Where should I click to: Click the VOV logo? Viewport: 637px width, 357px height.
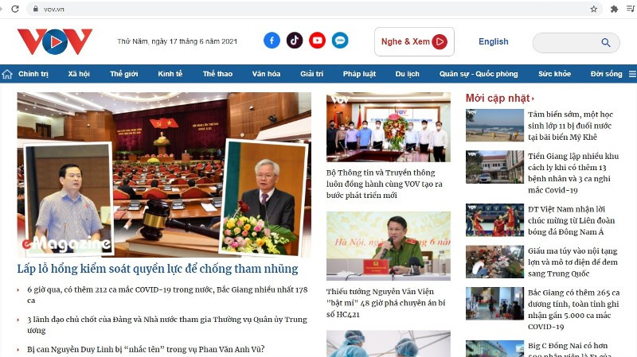[55, 41]
